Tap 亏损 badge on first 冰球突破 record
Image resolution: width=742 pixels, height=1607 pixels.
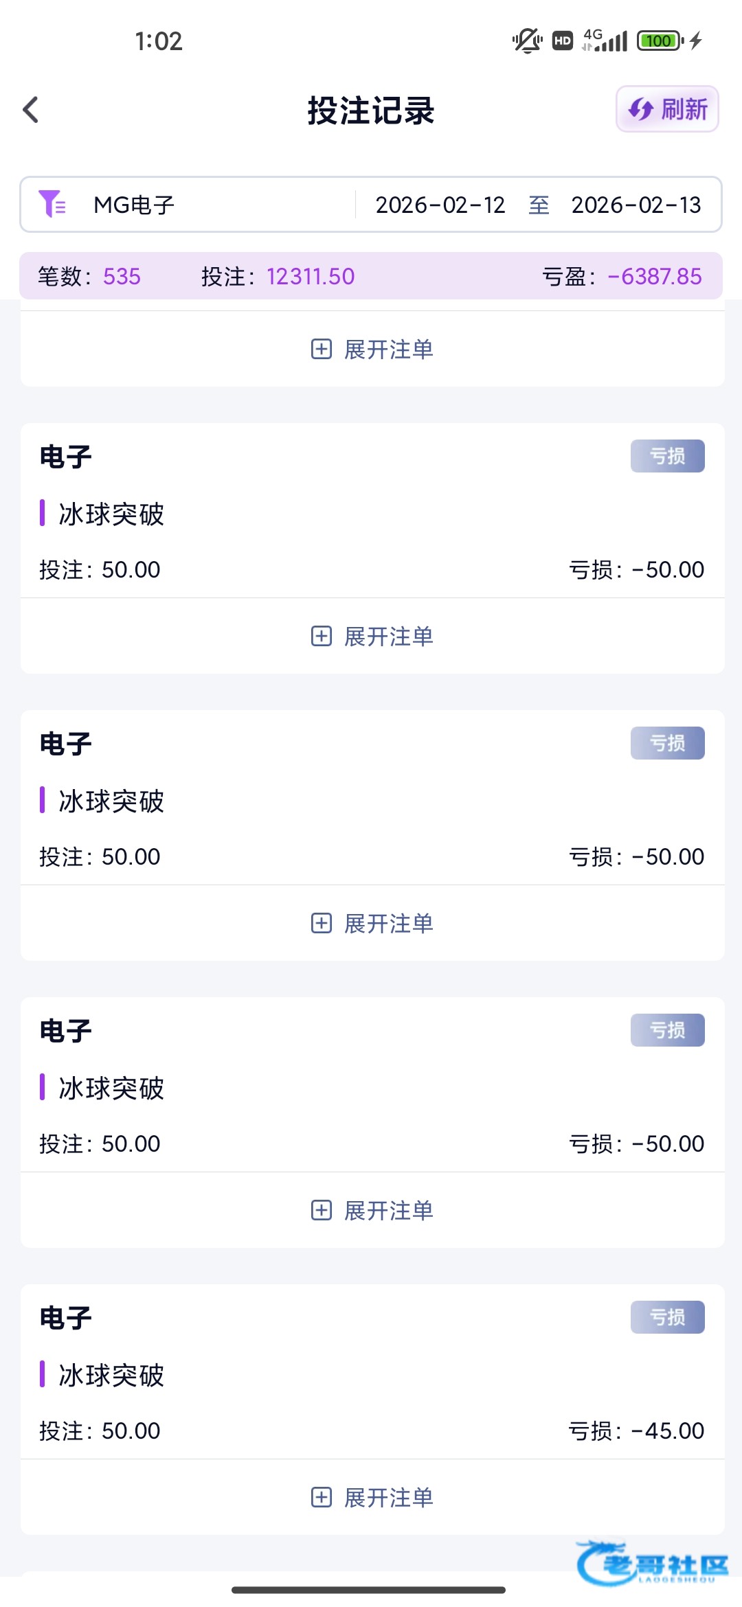[x=667, y=456]
